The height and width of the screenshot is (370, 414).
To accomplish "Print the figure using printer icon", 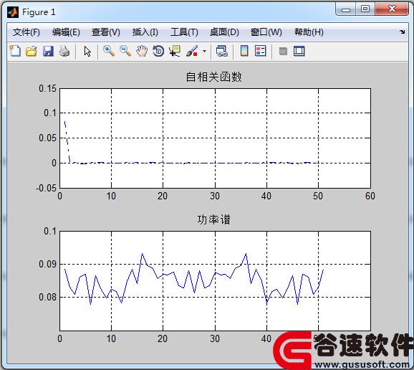I will [64, 51].
